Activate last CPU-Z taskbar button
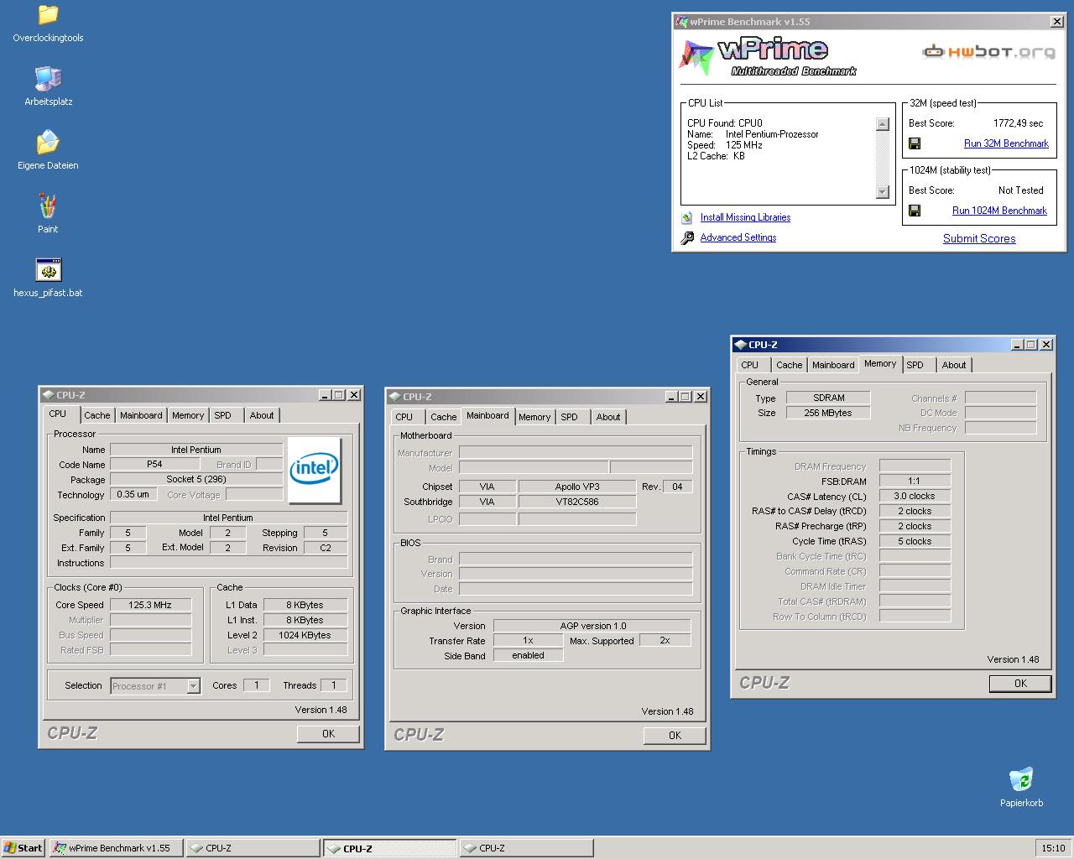This screenshot has width=1074, height=859. 526,848
